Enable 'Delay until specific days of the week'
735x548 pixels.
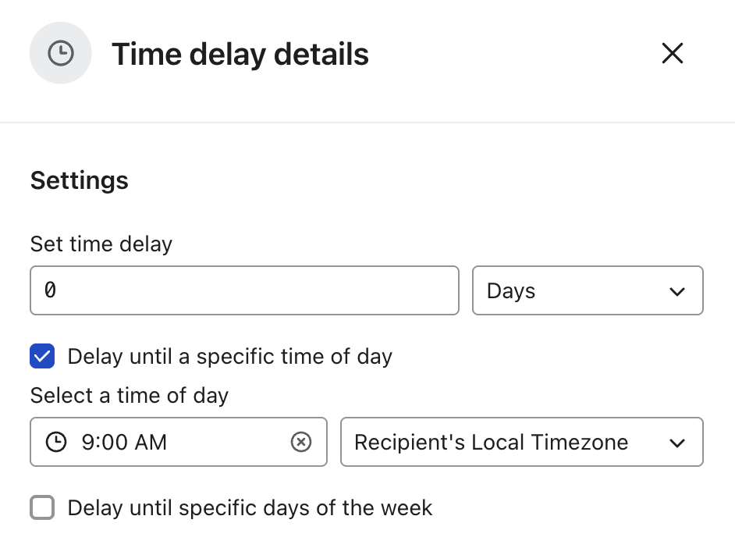click(x=41, y=507)
